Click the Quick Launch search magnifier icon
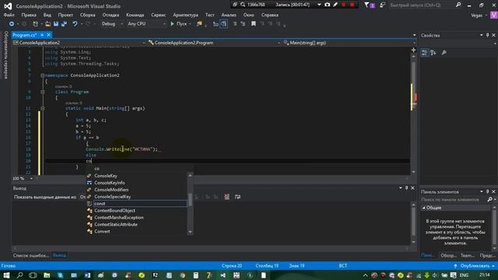 coord(458,5)
